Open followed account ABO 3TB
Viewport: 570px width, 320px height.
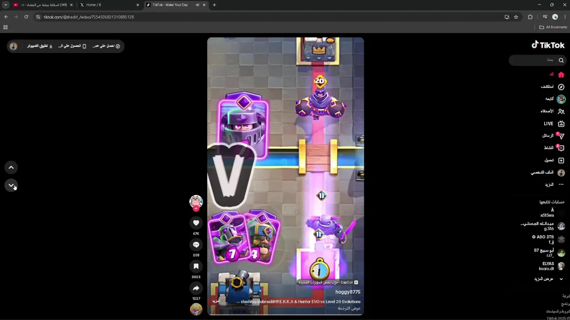click(549, 240)
